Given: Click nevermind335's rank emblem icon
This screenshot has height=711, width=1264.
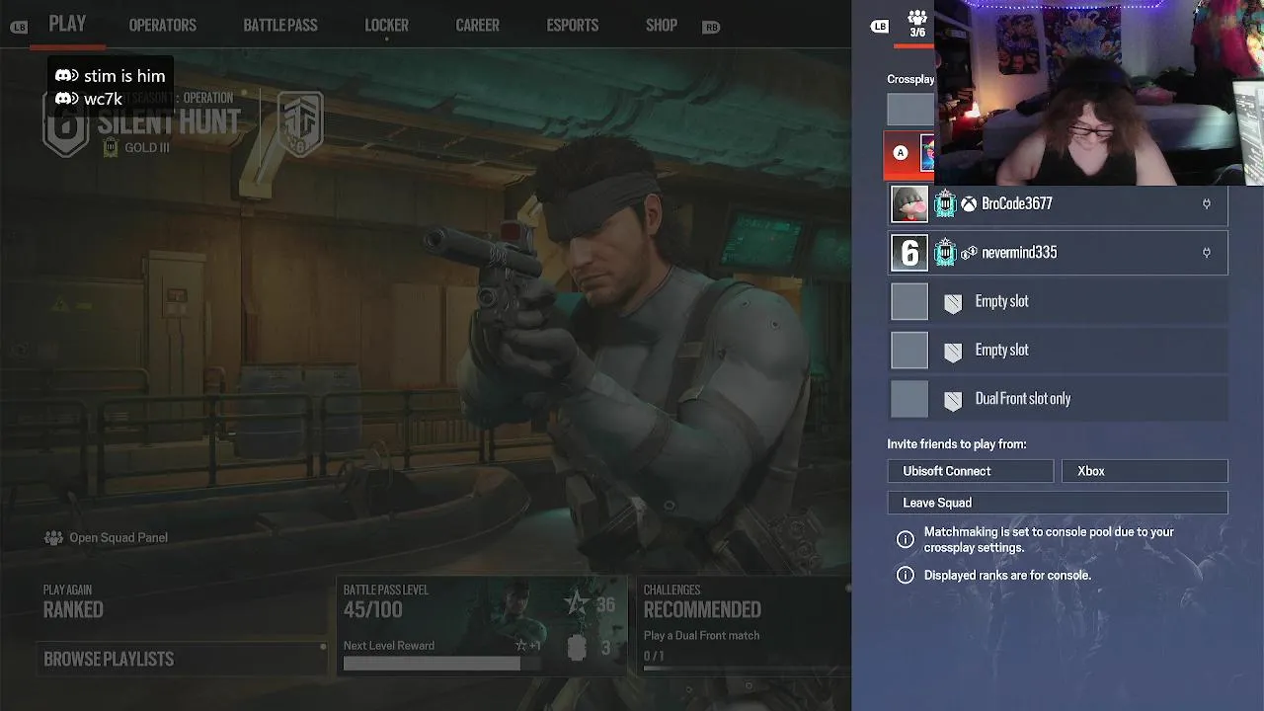Looking at the screenshot, I should tap(945, 253).
